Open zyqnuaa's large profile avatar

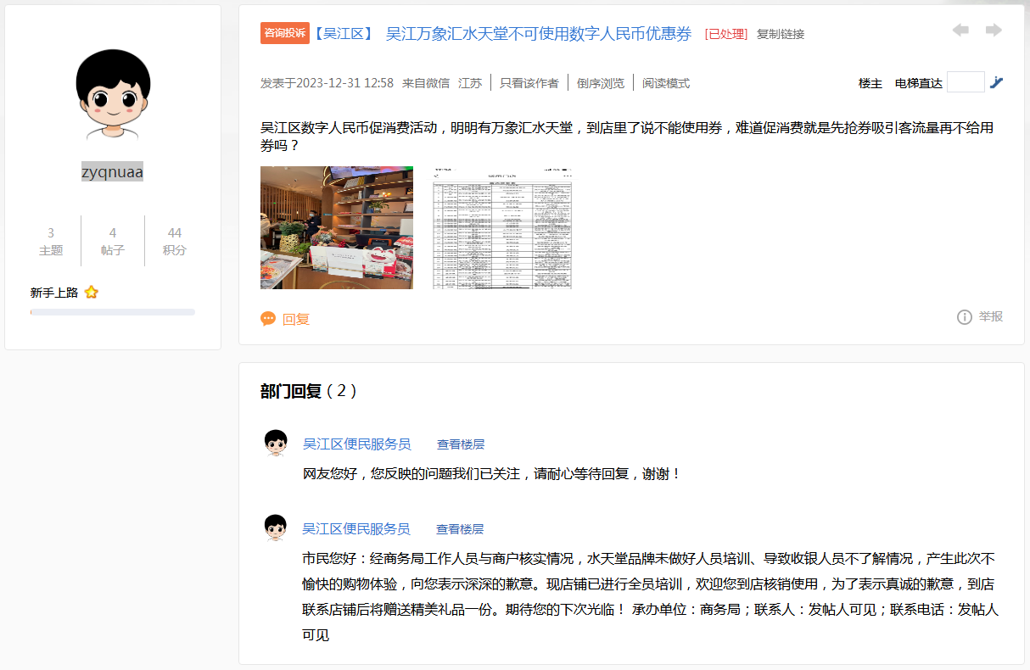(x=113, y=93)
